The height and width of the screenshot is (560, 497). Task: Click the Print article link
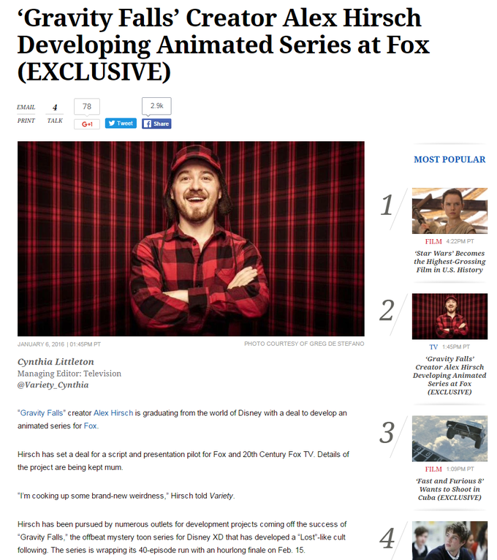tap(26, 121)
